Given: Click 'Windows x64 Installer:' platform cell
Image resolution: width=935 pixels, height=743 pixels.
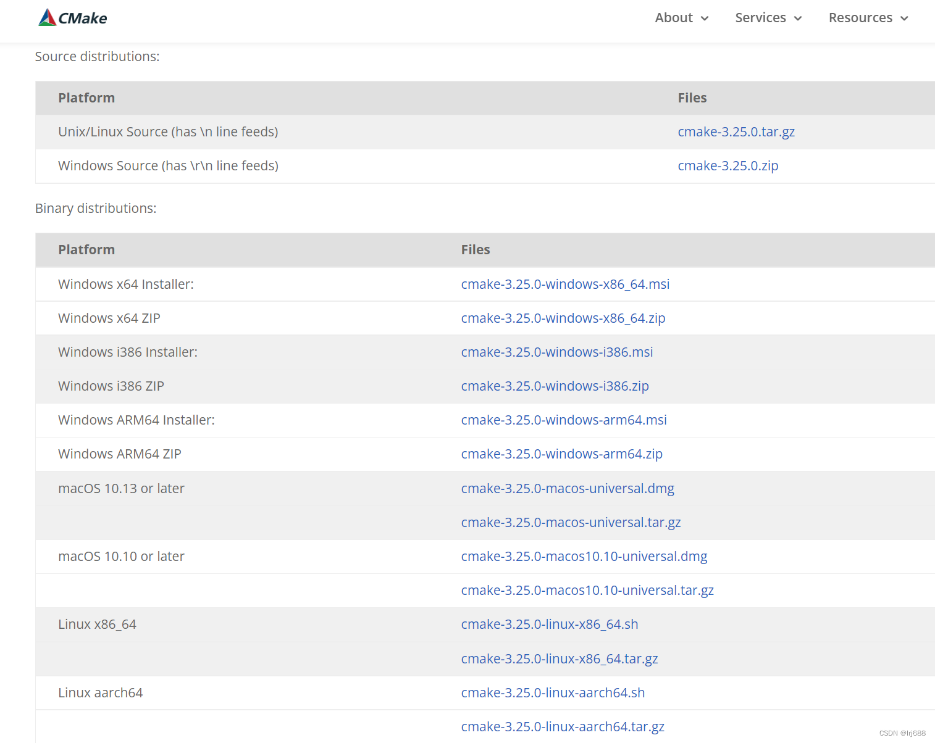Looking at the screenshot, I should click(x=126, y=284).
